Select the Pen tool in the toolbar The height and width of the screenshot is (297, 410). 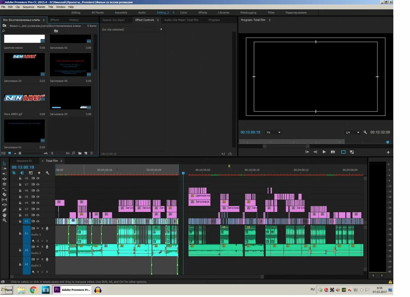[4, 210]
